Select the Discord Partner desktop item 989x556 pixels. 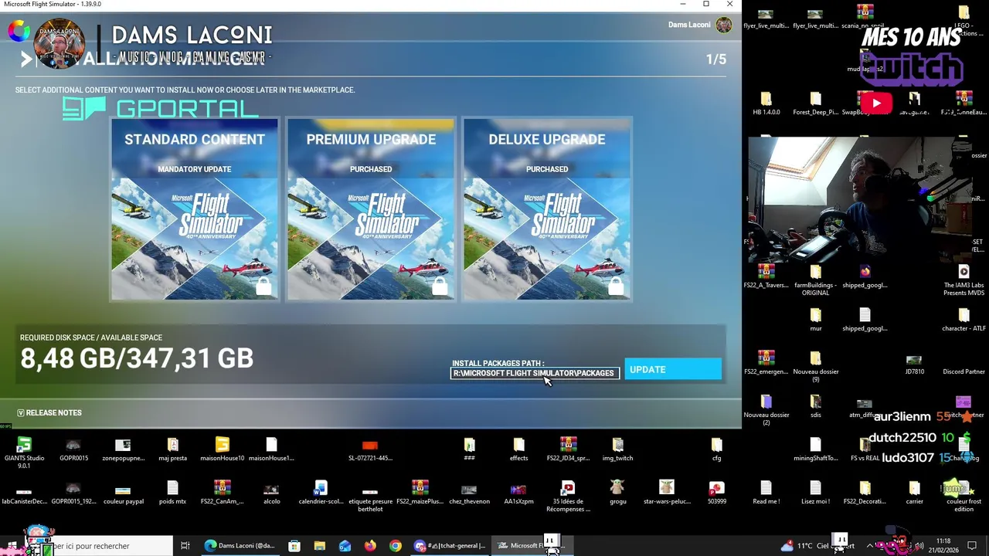964,364
